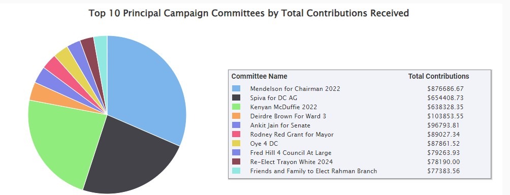
Task: Click the Total Contributions column header
Action: coord(438,76)
